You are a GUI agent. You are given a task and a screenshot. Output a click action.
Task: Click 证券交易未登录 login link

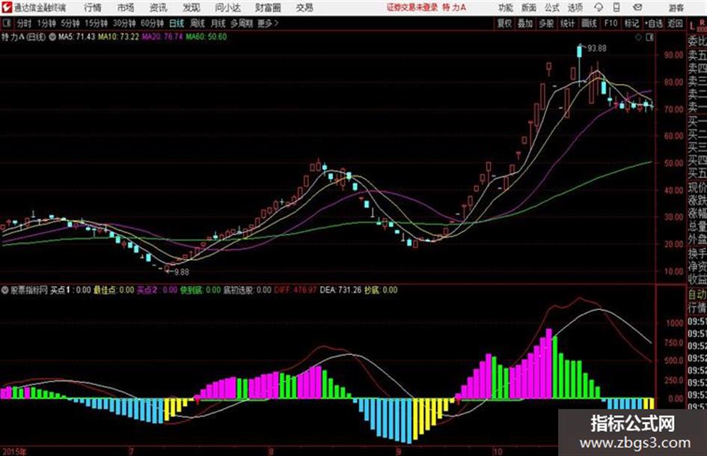412,7
